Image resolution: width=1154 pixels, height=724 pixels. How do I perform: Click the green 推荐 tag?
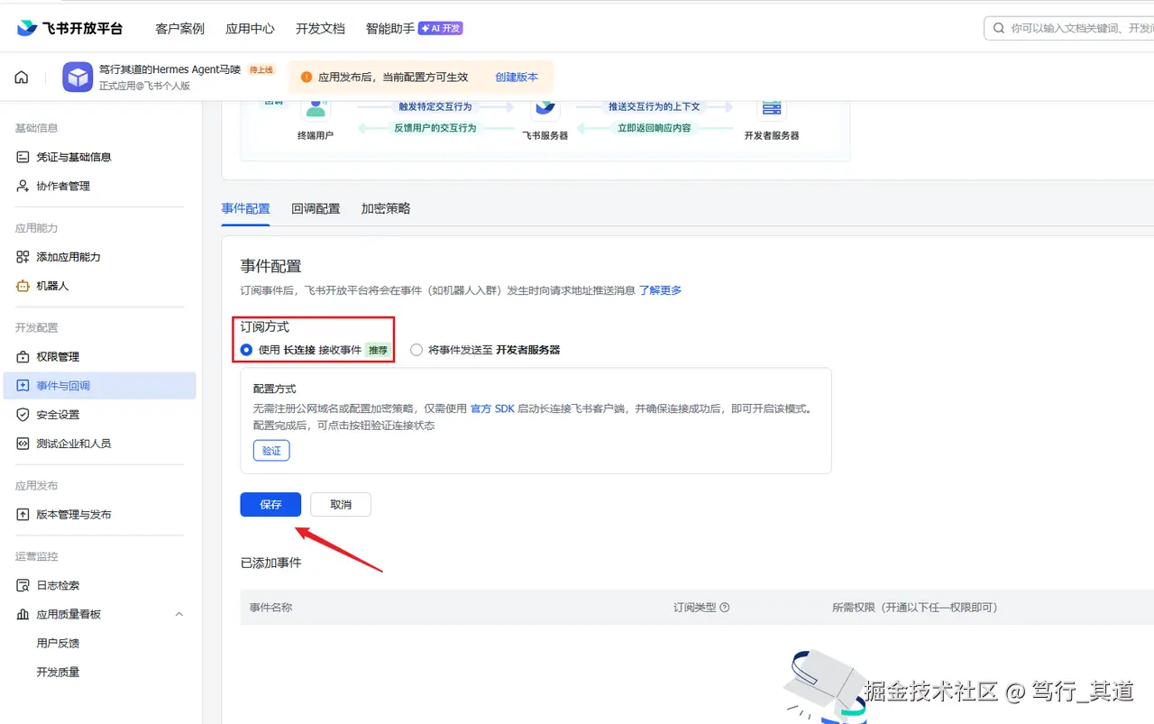378,350
